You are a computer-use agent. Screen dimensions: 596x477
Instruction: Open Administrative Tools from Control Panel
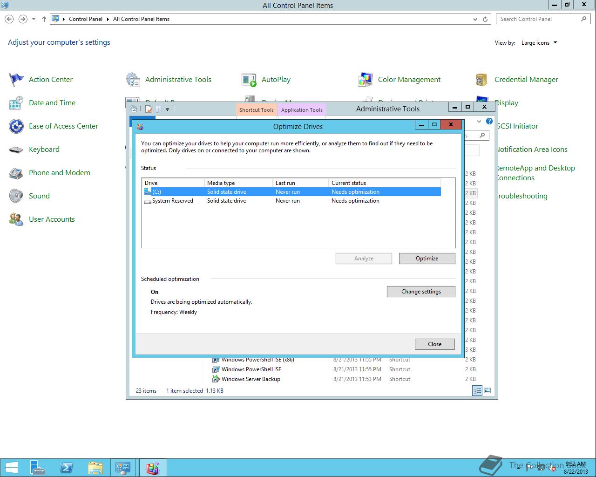click(169, 80)
